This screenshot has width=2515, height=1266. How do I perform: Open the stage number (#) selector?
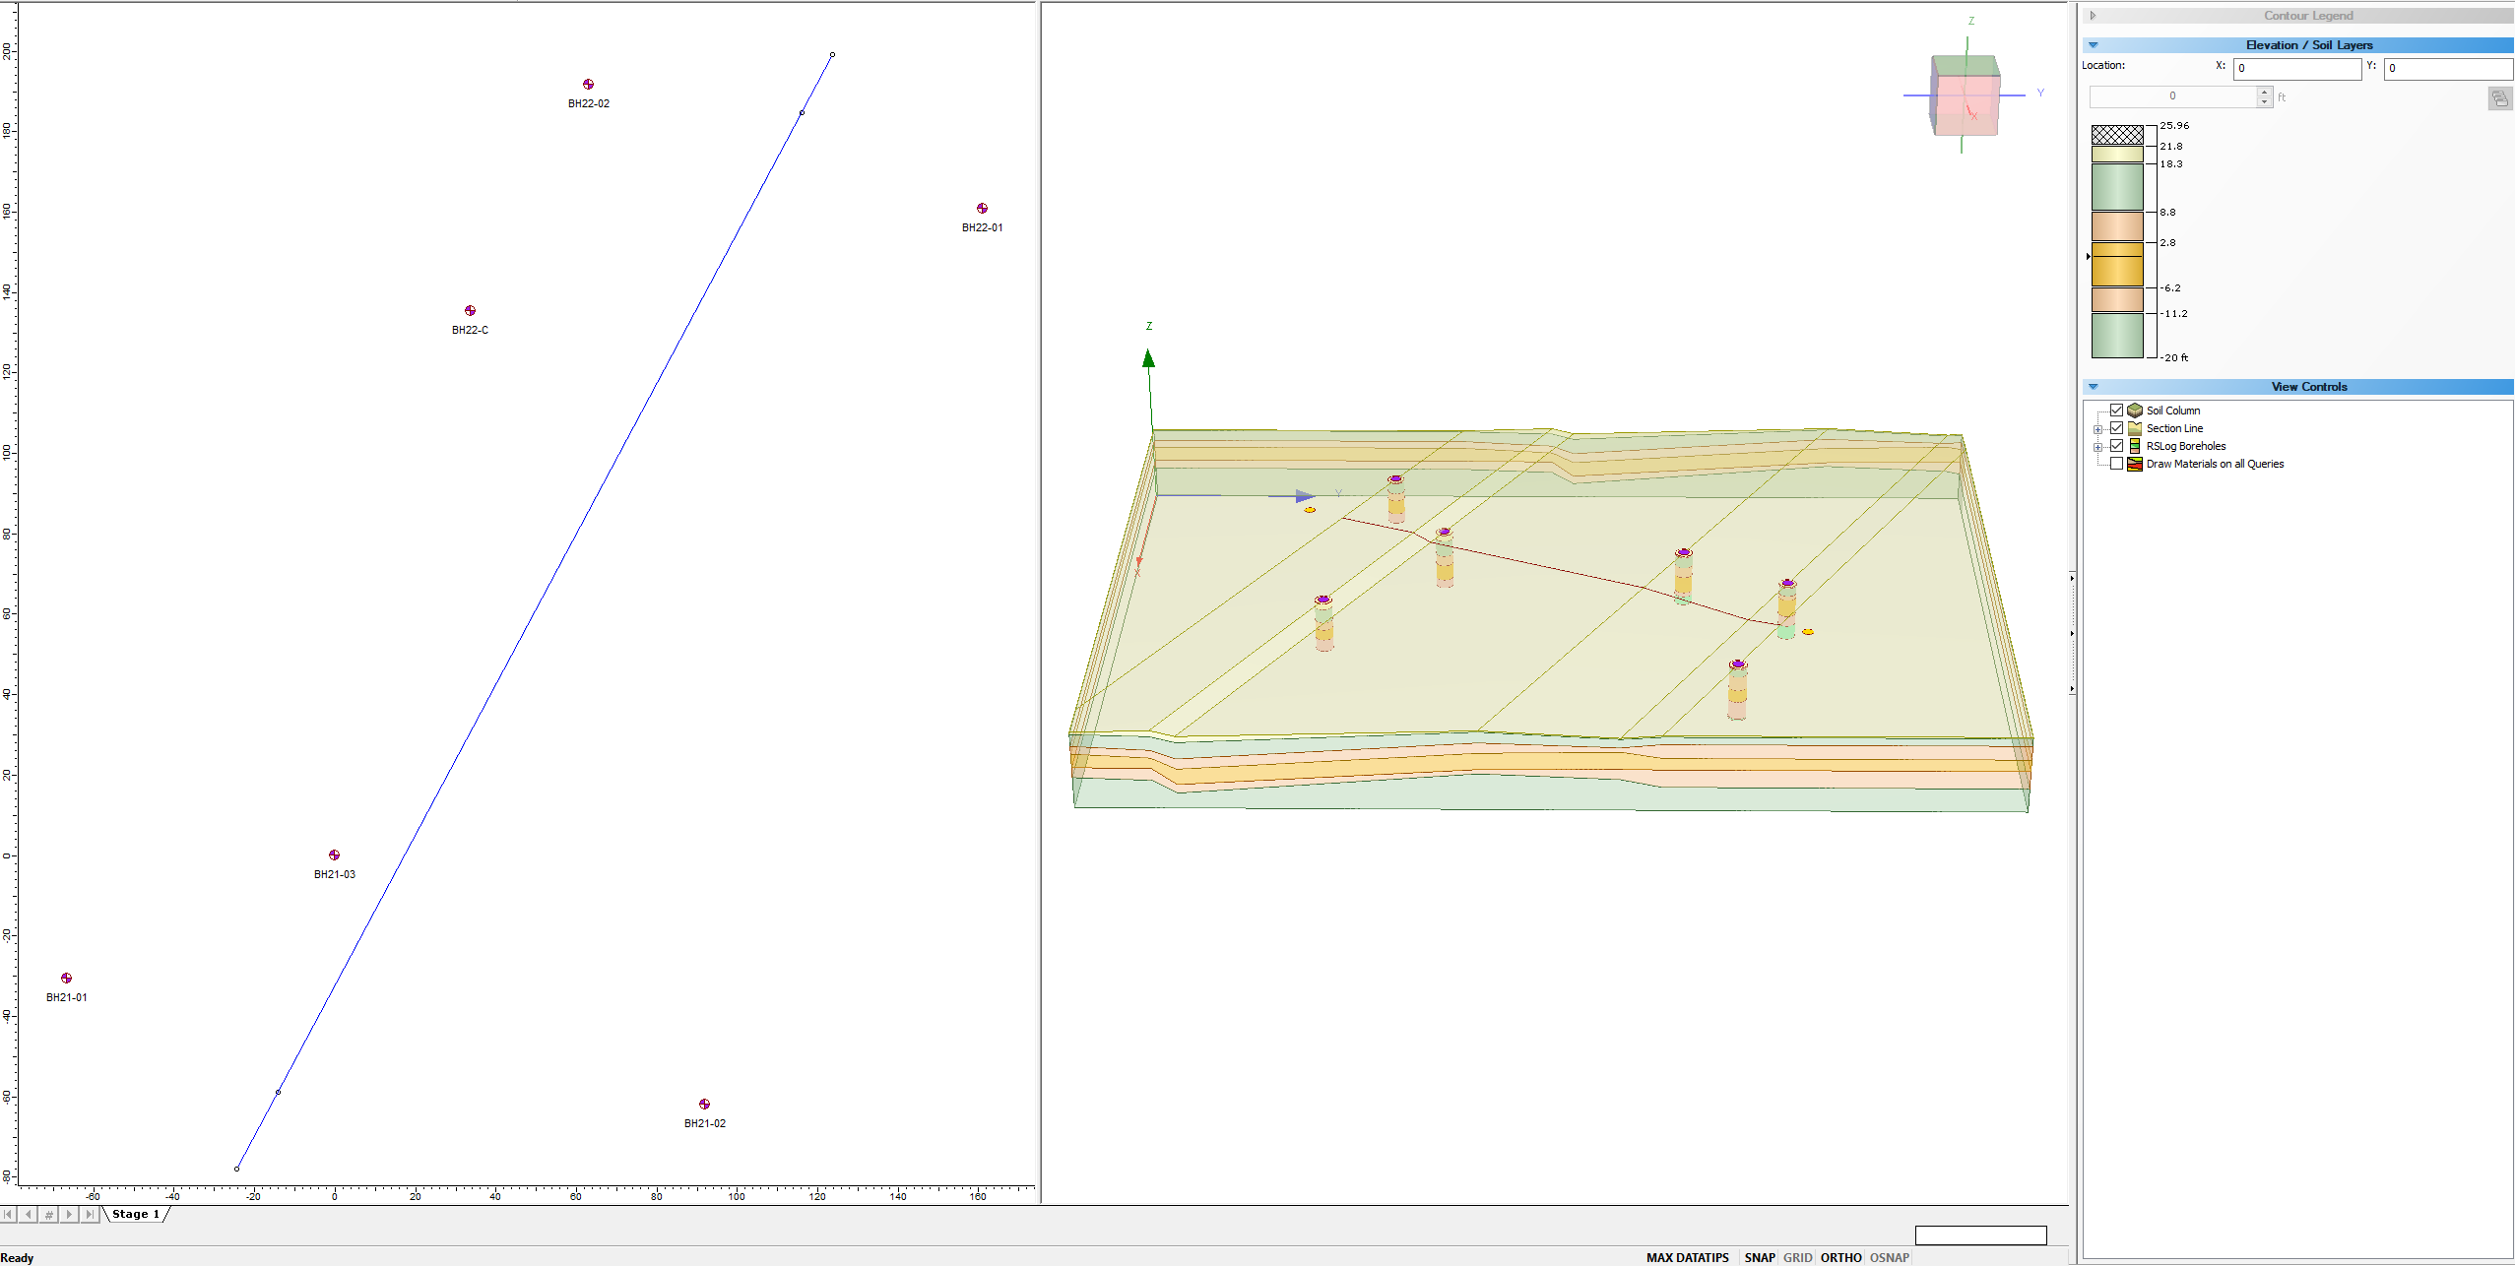(49, 1215)
